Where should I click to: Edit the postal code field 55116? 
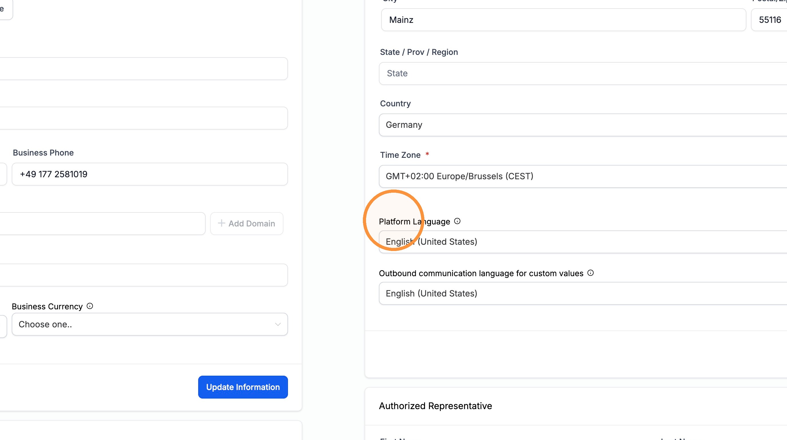point(769,20)
